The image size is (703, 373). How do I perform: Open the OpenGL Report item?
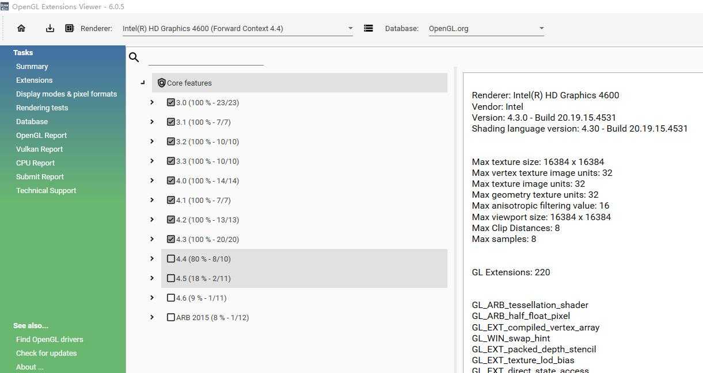(41, 136)
